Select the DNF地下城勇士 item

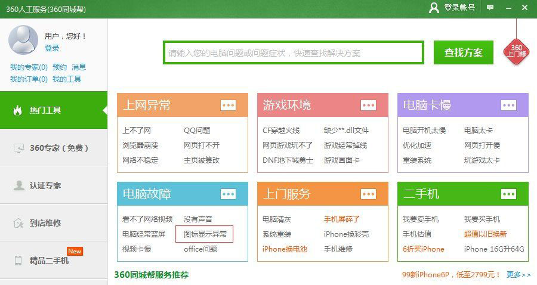tap(288, 160)
